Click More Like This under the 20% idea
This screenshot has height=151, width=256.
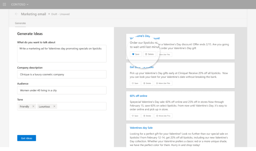click(163, 83)
